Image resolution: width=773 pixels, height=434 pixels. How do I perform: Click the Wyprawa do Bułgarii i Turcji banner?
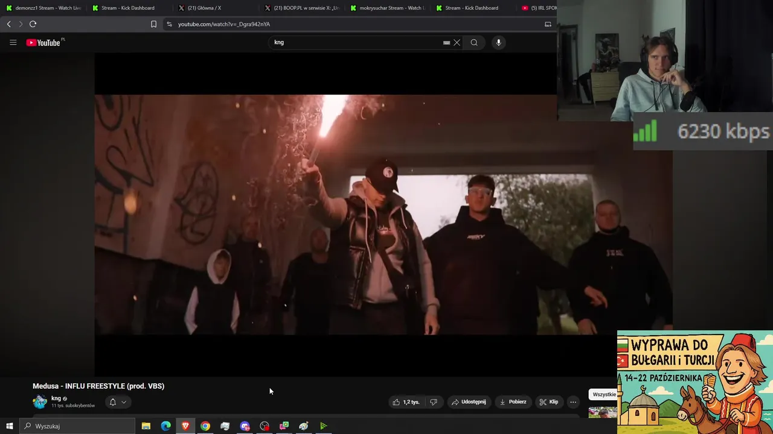695,382
